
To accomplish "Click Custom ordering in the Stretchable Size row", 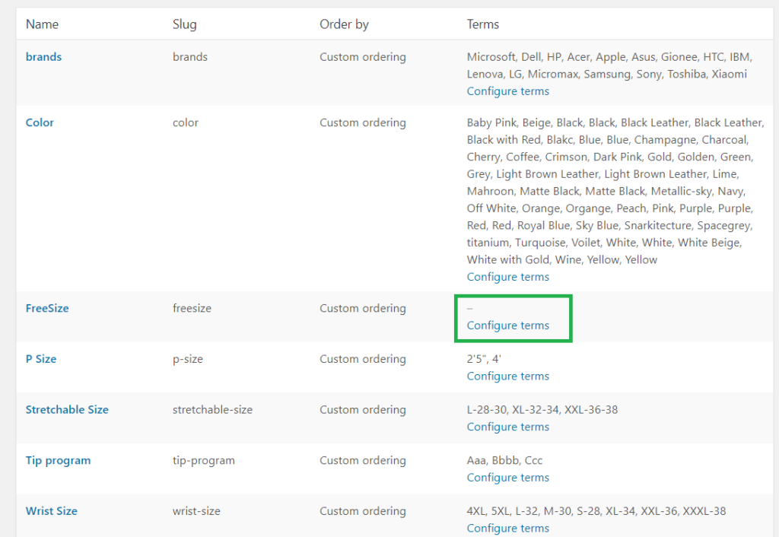I will click(x=363, y=410).
